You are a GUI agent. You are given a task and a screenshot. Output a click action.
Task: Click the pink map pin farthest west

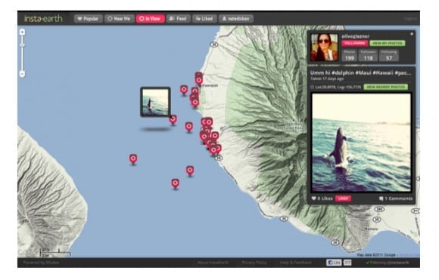pos(133,159)
